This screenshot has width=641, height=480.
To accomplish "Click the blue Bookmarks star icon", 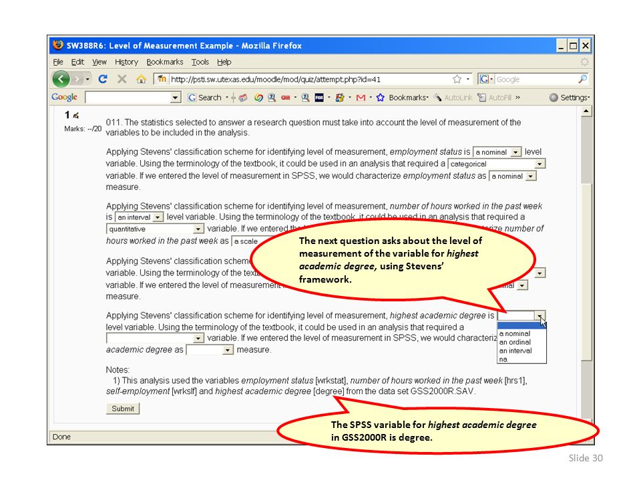I will pyautogui.click(x=380, y=97).
